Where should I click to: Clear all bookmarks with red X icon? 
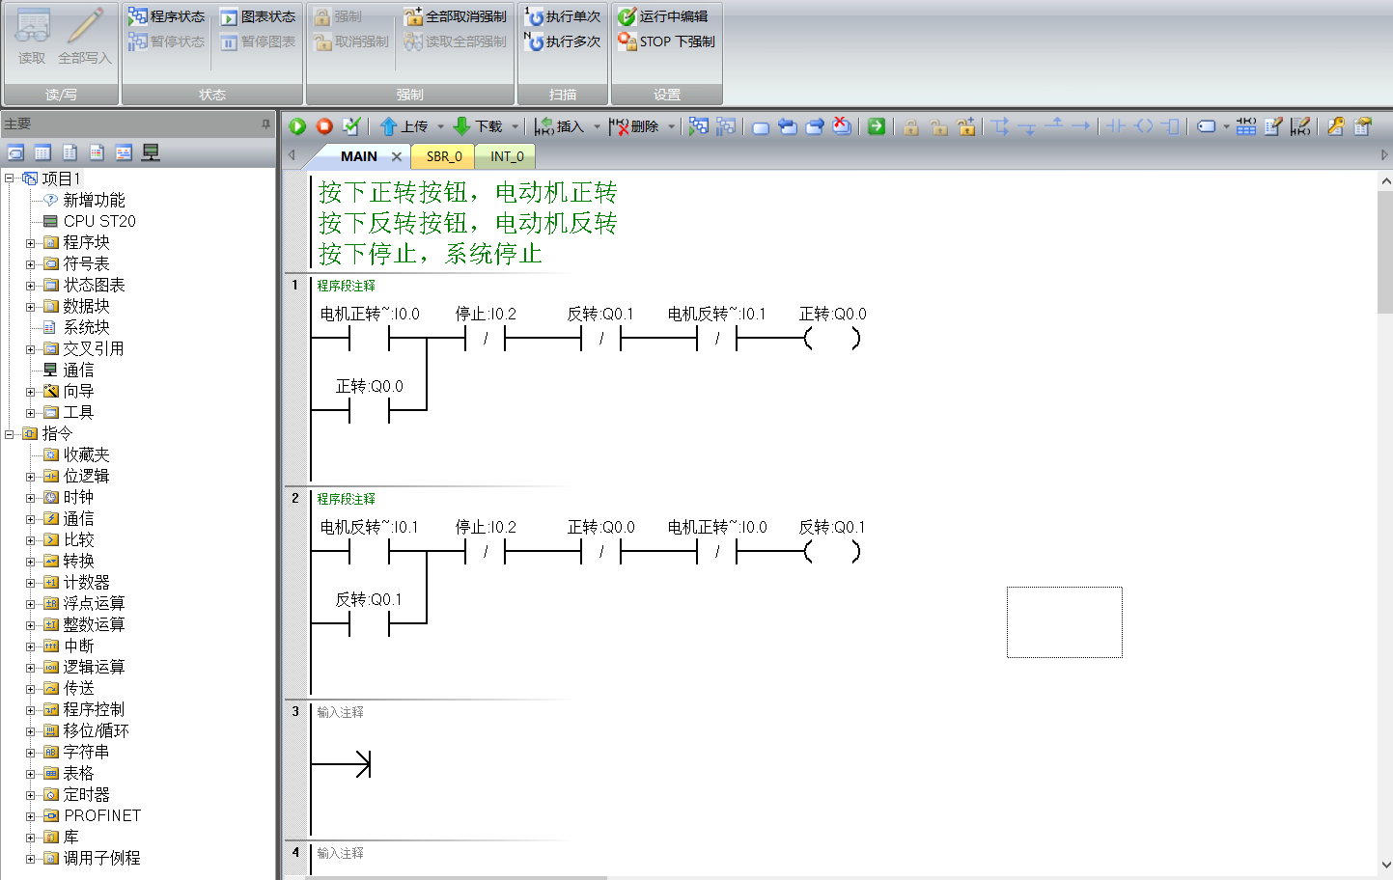[x=842, y=126]
